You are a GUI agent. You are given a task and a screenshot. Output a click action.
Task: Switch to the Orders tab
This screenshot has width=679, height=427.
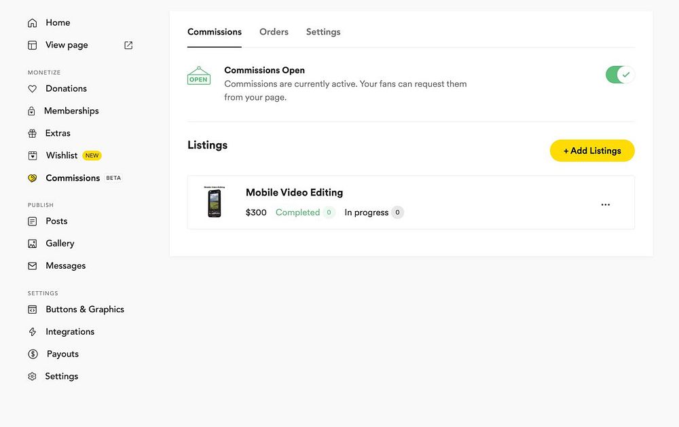click(x=274, y=32)
